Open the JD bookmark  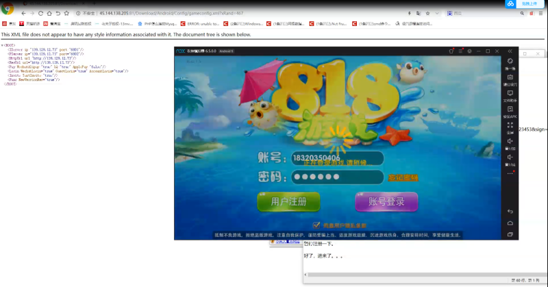(x=9, y=24)
